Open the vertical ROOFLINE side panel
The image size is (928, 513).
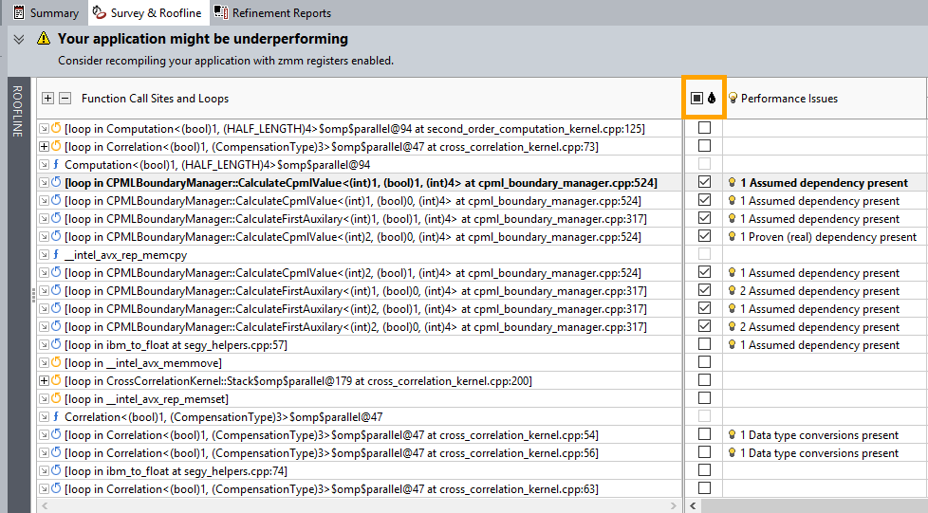click(x=16, y=112)
